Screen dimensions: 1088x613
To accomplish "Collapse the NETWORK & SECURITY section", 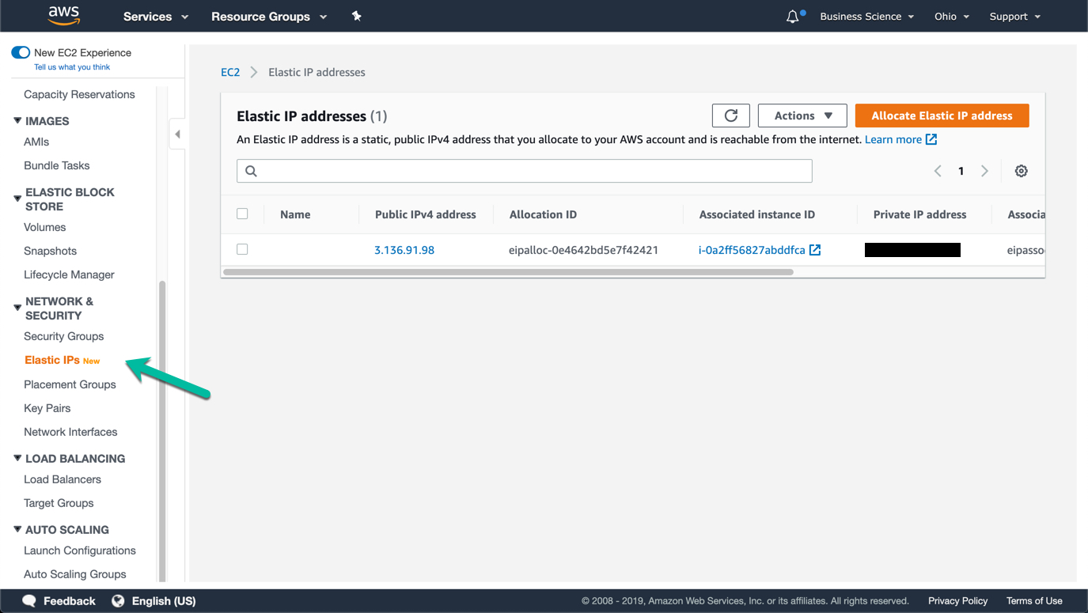I will (17, 307).
